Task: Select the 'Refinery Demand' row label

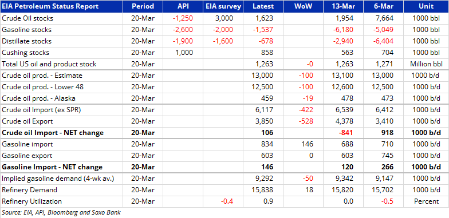Action: (30, 190)
